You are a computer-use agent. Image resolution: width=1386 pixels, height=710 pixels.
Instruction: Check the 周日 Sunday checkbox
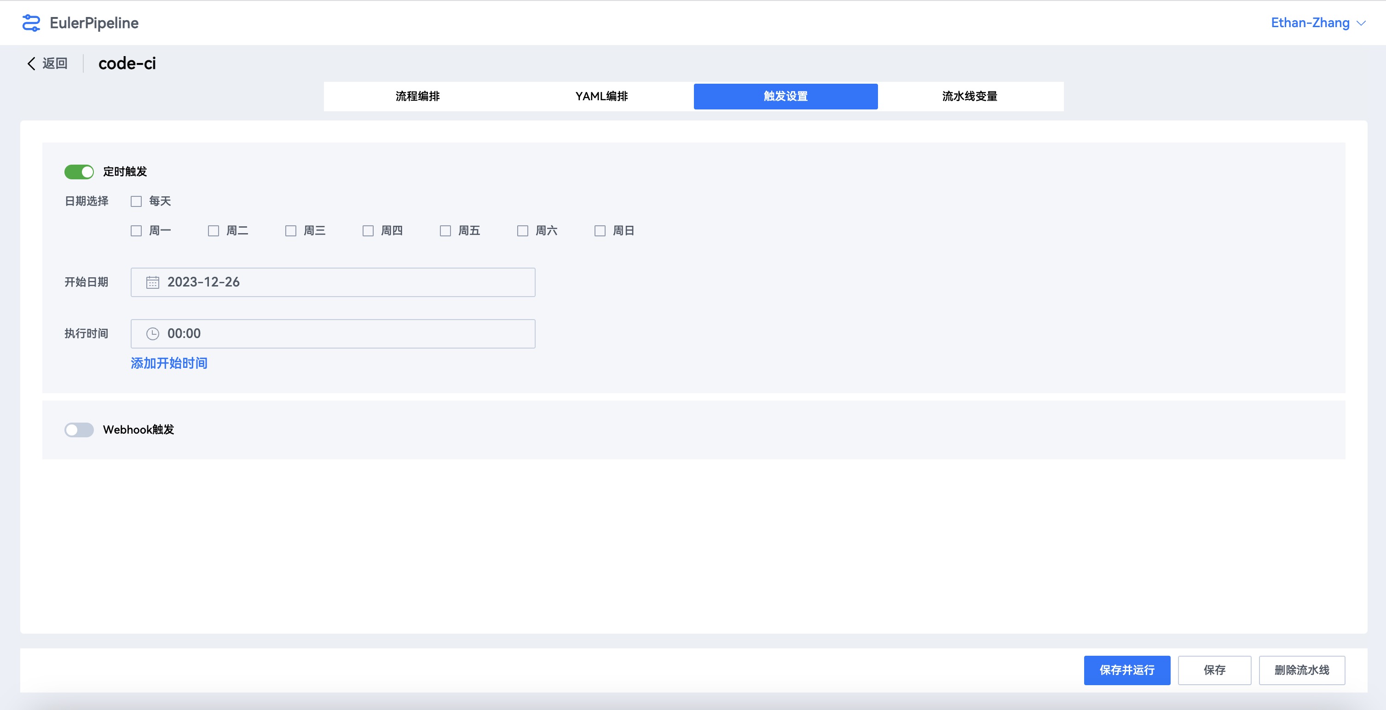[600, 231]
